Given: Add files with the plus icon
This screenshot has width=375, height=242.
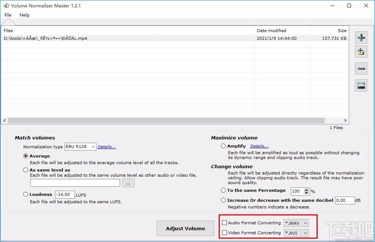Looking at the screenshot, I should pos(361,38).
